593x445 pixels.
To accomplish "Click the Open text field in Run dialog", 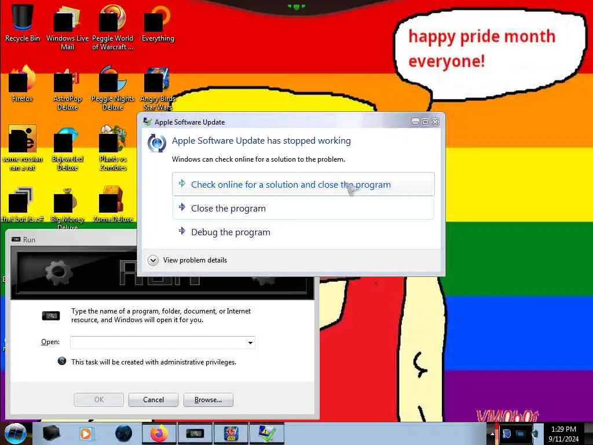I will click(x=158, y=342).
